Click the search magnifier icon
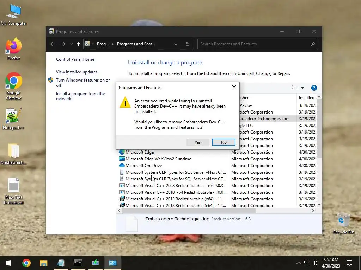361x270 pixels. 312,44
